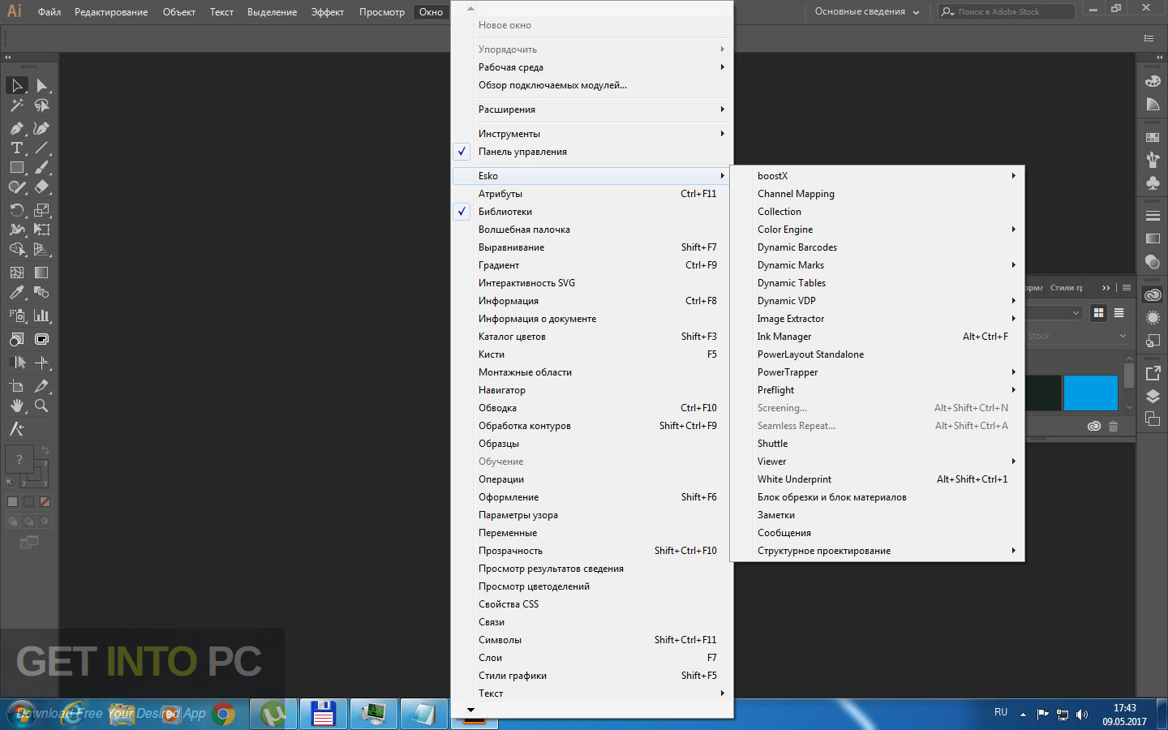Click the Creative Cloud Libraries panel icon
1168x730 pixels.
[x=1153, y=295]
